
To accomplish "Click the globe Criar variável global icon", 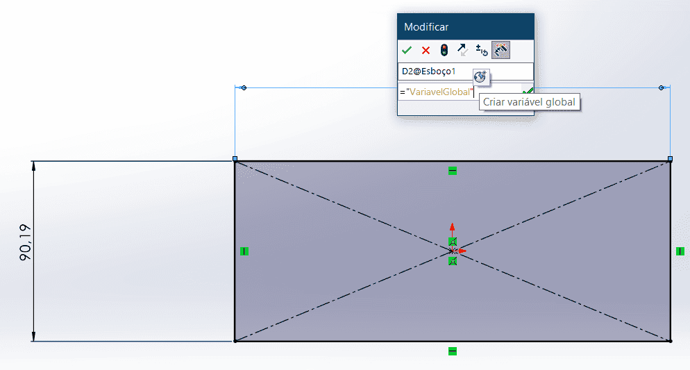I will point(480,76).
